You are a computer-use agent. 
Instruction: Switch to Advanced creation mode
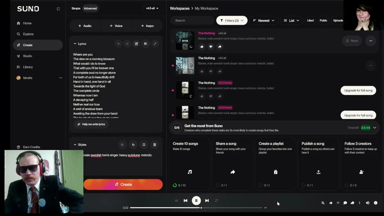click(x=90, y=8)
